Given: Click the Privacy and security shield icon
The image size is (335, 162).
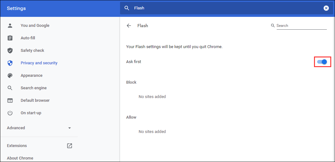Looking at the screenshot, I should click(x=10, y=63).
